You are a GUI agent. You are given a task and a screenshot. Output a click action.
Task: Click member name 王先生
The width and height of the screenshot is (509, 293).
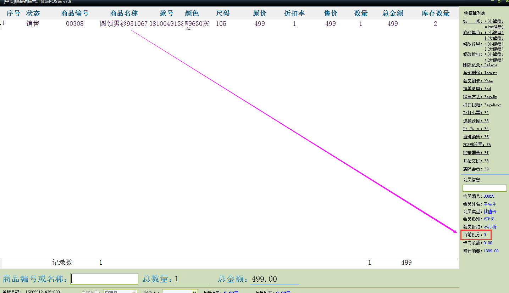pyautogui.click(x=490, y=204)
